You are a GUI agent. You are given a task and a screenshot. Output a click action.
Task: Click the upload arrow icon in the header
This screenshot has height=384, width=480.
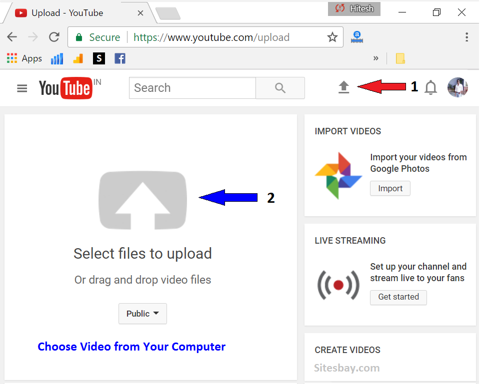click(x=344, y=87)
